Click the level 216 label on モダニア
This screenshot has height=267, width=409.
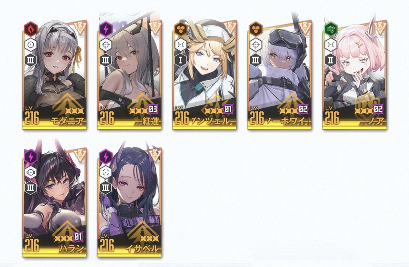[x=32, y=116]
